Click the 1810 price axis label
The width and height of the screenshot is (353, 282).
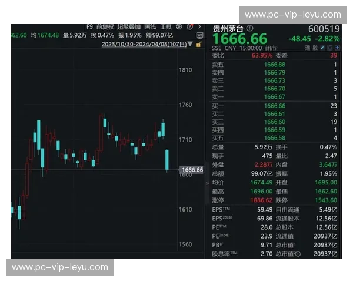tap(185, 70)
